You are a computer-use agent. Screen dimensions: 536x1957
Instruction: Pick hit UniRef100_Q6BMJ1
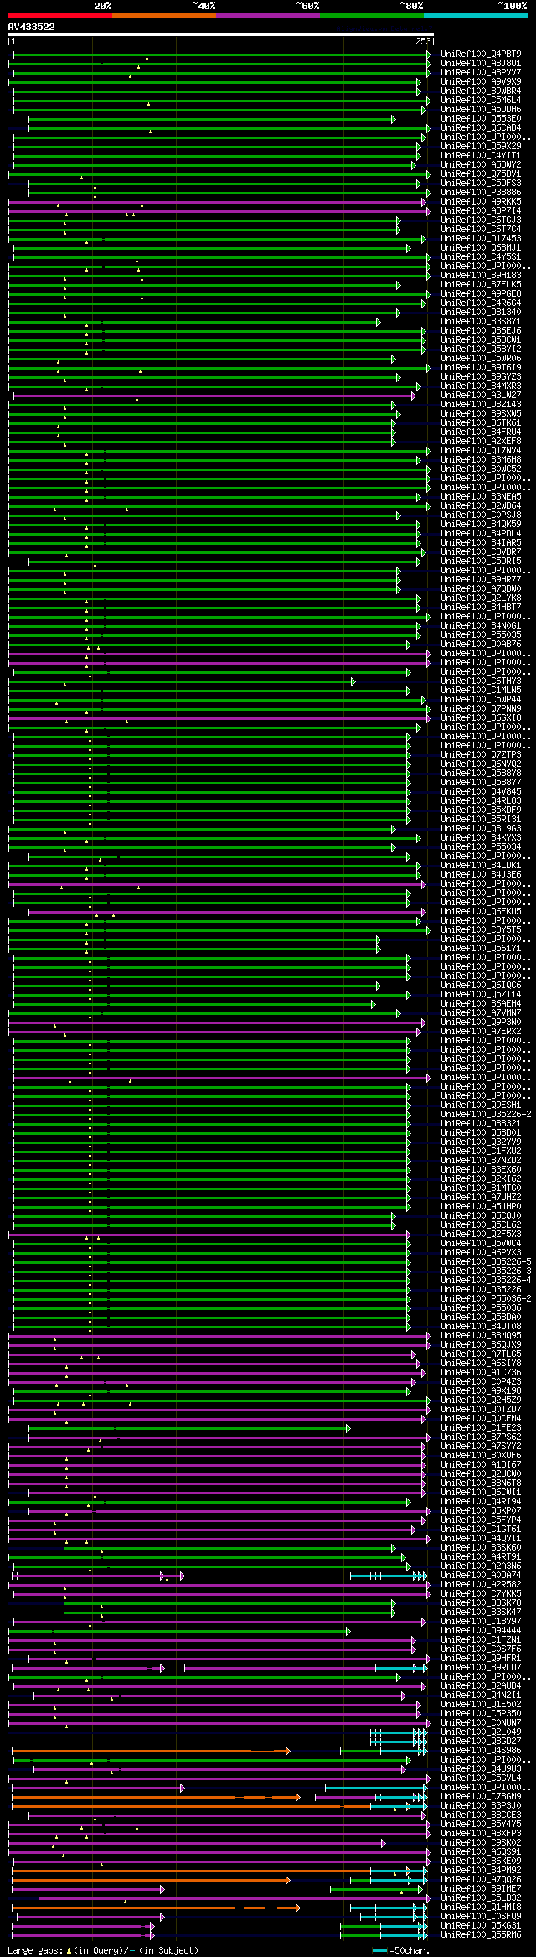481,247
